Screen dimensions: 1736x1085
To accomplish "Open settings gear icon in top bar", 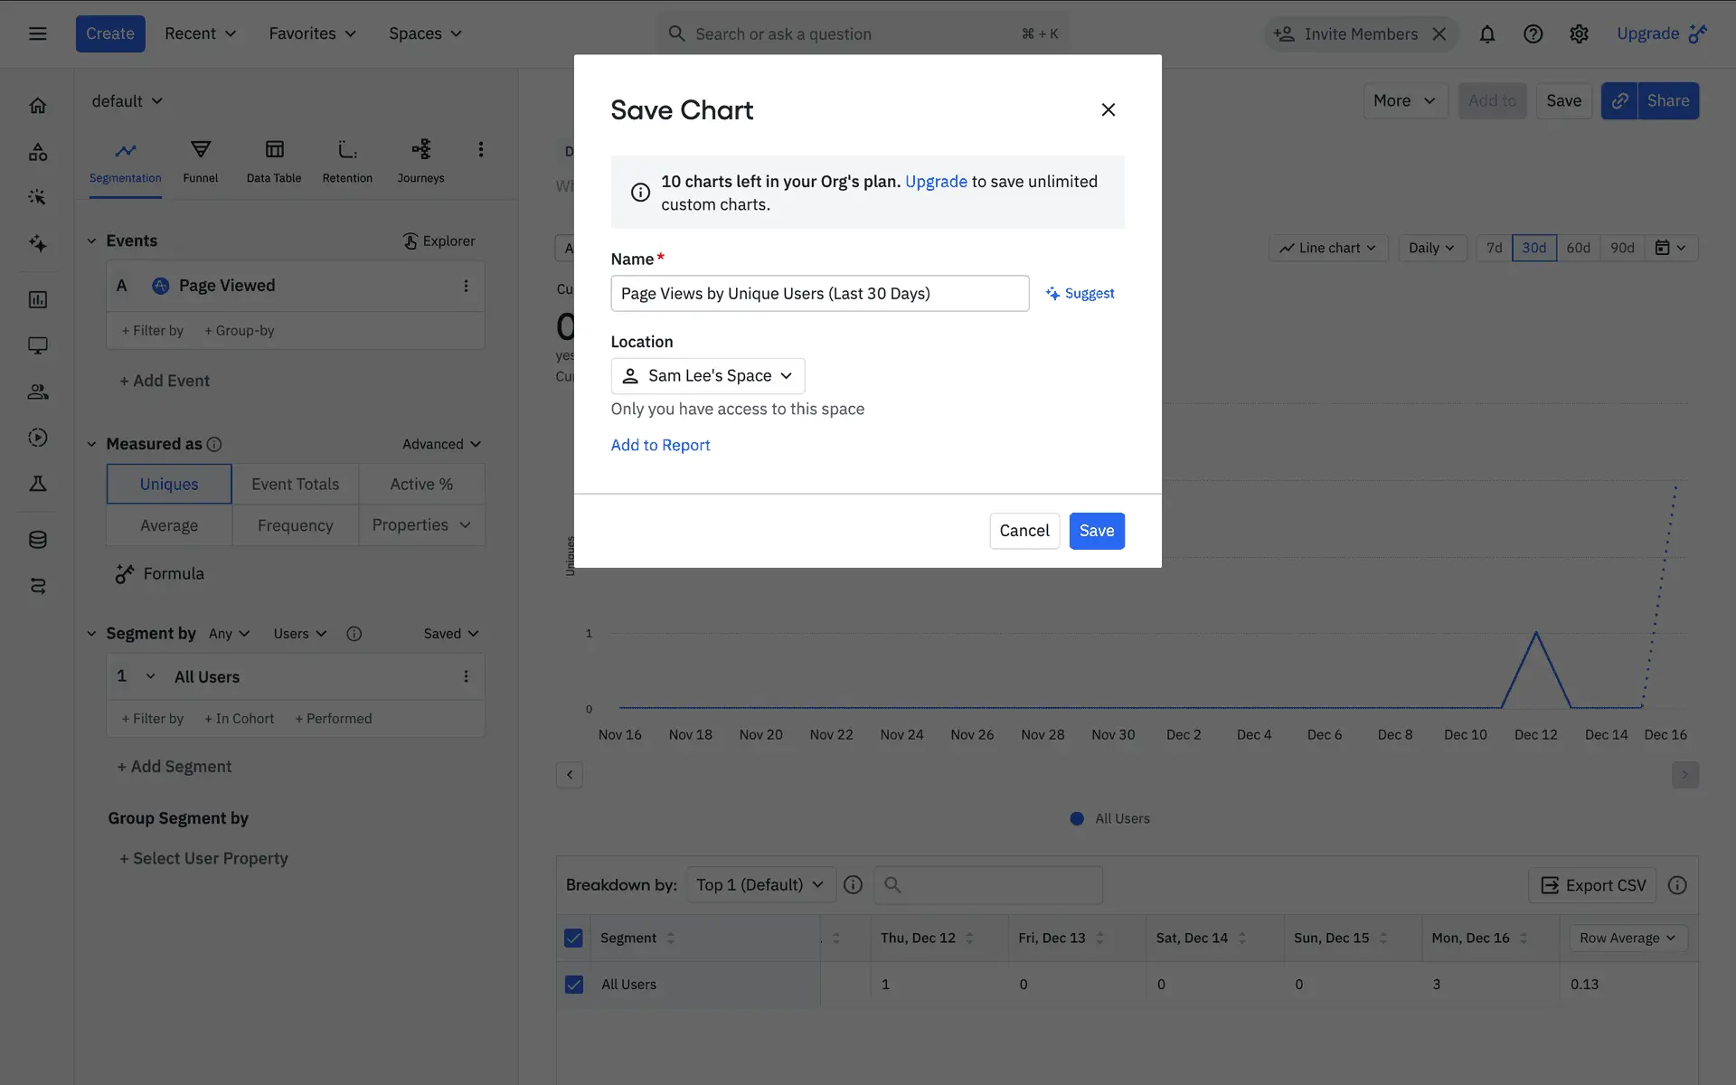I will (x=1579, y=34).
